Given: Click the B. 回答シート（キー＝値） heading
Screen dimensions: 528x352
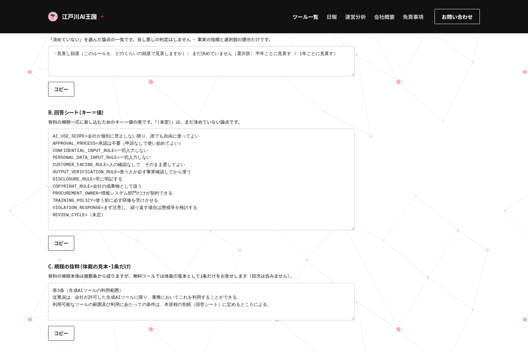Looking at the screenshot, I should tap(76, 112).
